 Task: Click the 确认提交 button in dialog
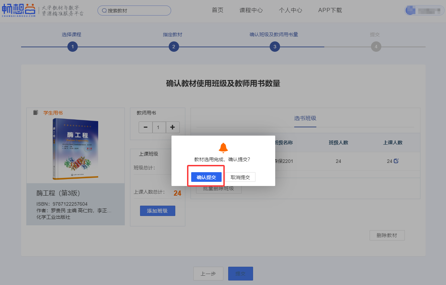(206, 177)
